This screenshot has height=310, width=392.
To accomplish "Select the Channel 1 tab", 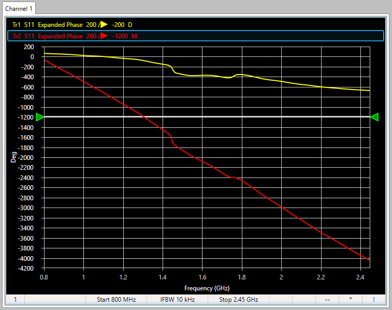I will 19,8.
